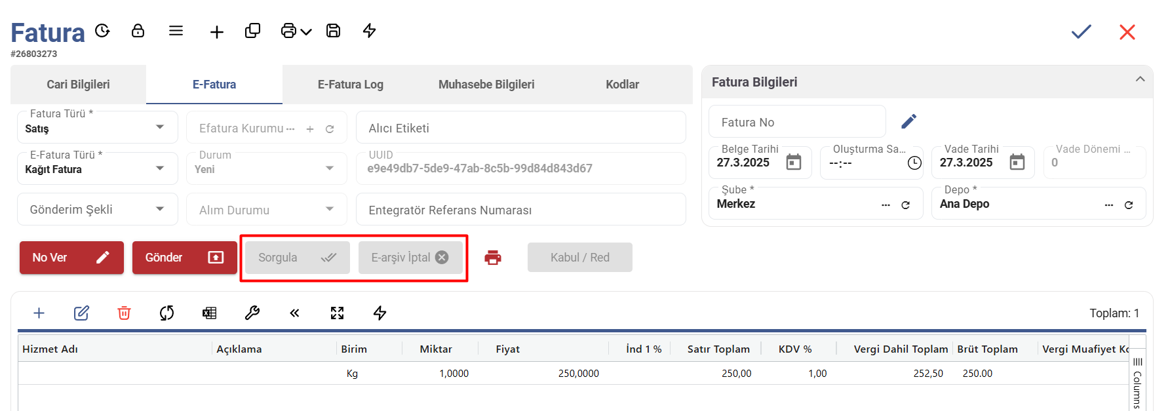Expand the Gönderim Şekli dropdown
Viewport: 1170px width, 411px height.
pos(160,209)
